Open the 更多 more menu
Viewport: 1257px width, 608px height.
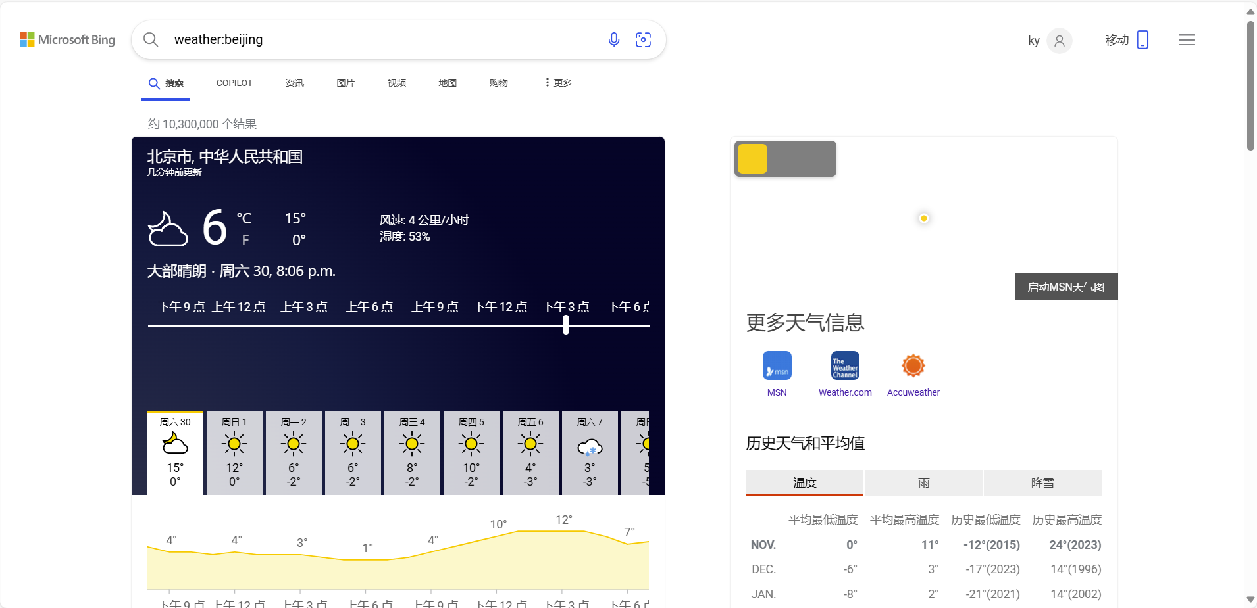click(558, 83)
